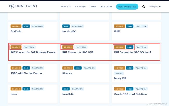Screen dimensions: 169x106
Task: Click the Confluent logo icon
Action: coord(11,6)
